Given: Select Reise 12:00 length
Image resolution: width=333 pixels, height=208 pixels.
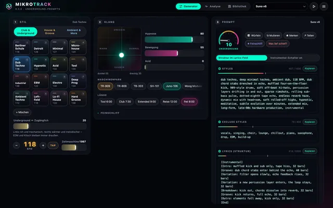Looking at the screenshot, I should coord(170,102).
